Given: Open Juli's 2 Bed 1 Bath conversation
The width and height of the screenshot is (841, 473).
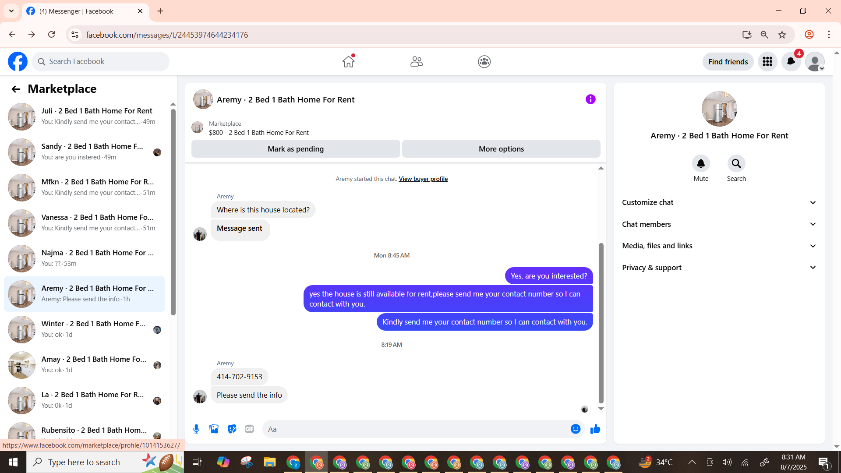Looking at the screenshot, I should (x=85, y=116).
